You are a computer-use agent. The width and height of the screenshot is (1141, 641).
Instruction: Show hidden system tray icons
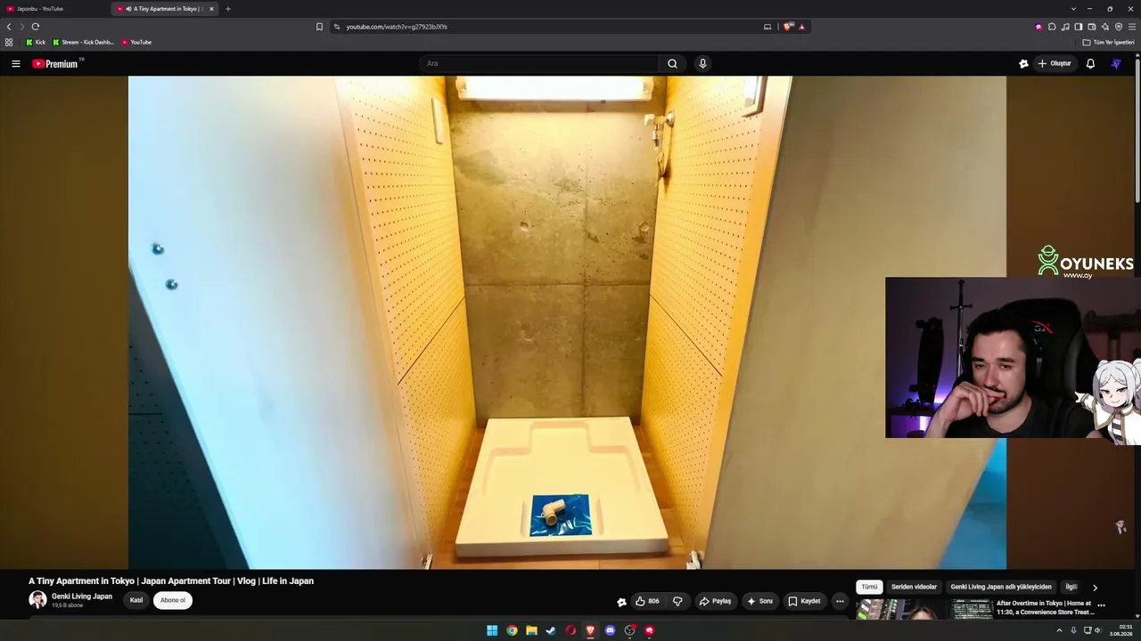tap(1059, 630)
